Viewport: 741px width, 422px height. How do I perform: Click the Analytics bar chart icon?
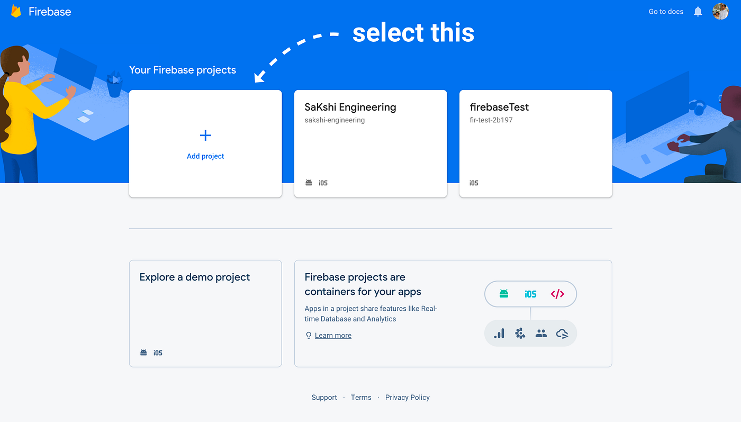click(499, 333)
